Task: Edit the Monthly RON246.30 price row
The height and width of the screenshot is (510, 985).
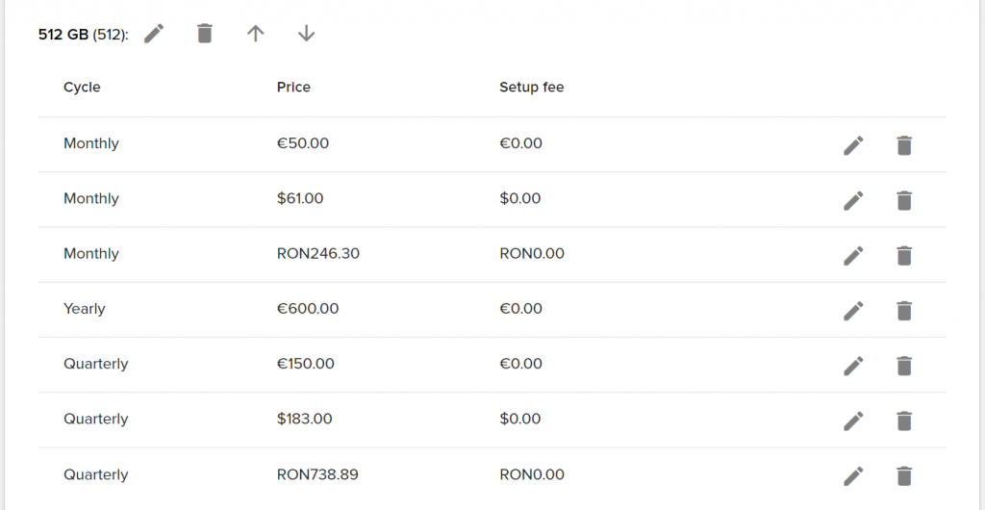Action: 853,256
